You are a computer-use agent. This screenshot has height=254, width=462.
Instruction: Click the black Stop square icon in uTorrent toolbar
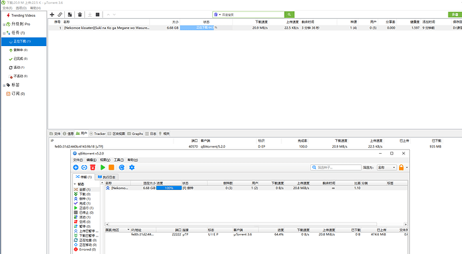98,15
